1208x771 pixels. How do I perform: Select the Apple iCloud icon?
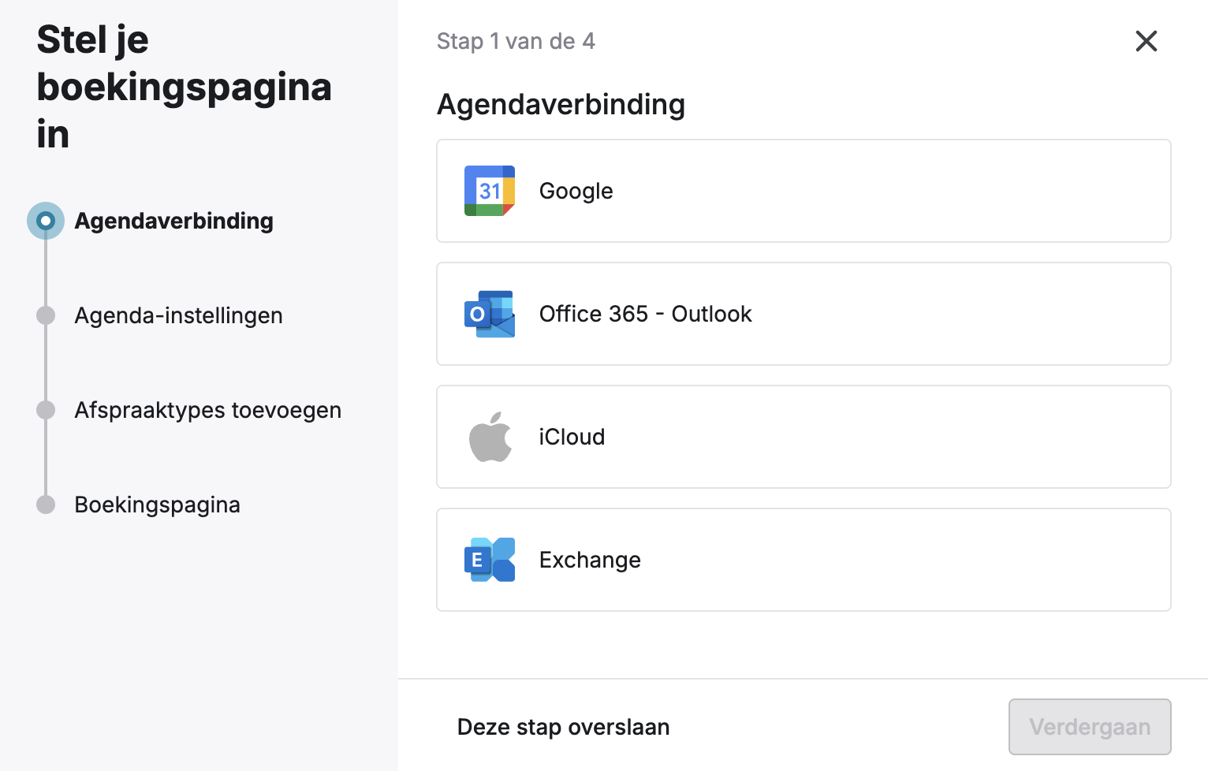[x=489, y=437]
